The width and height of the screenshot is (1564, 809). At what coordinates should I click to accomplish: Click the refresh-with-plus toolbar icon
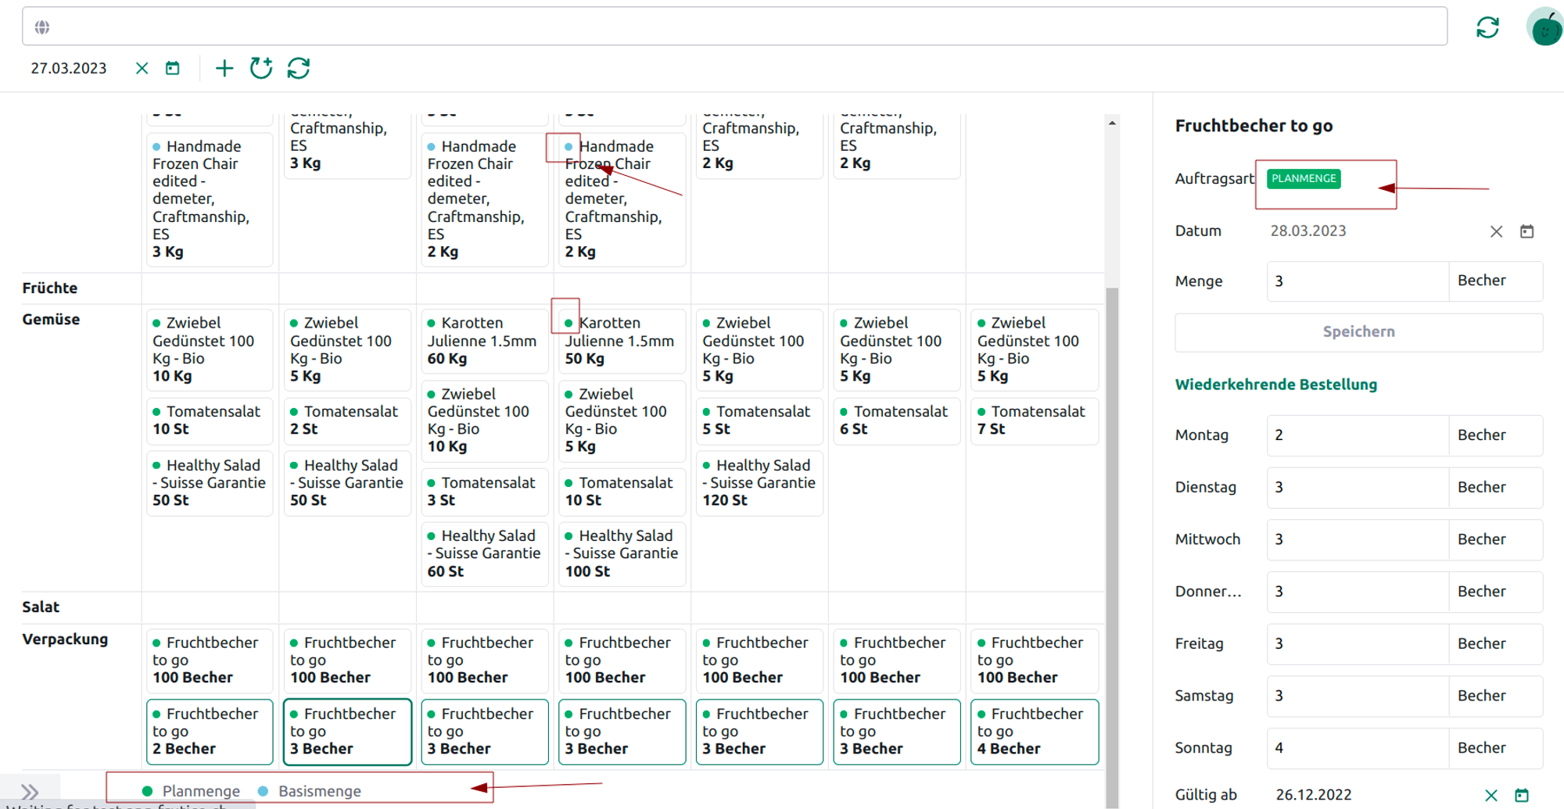261,69
